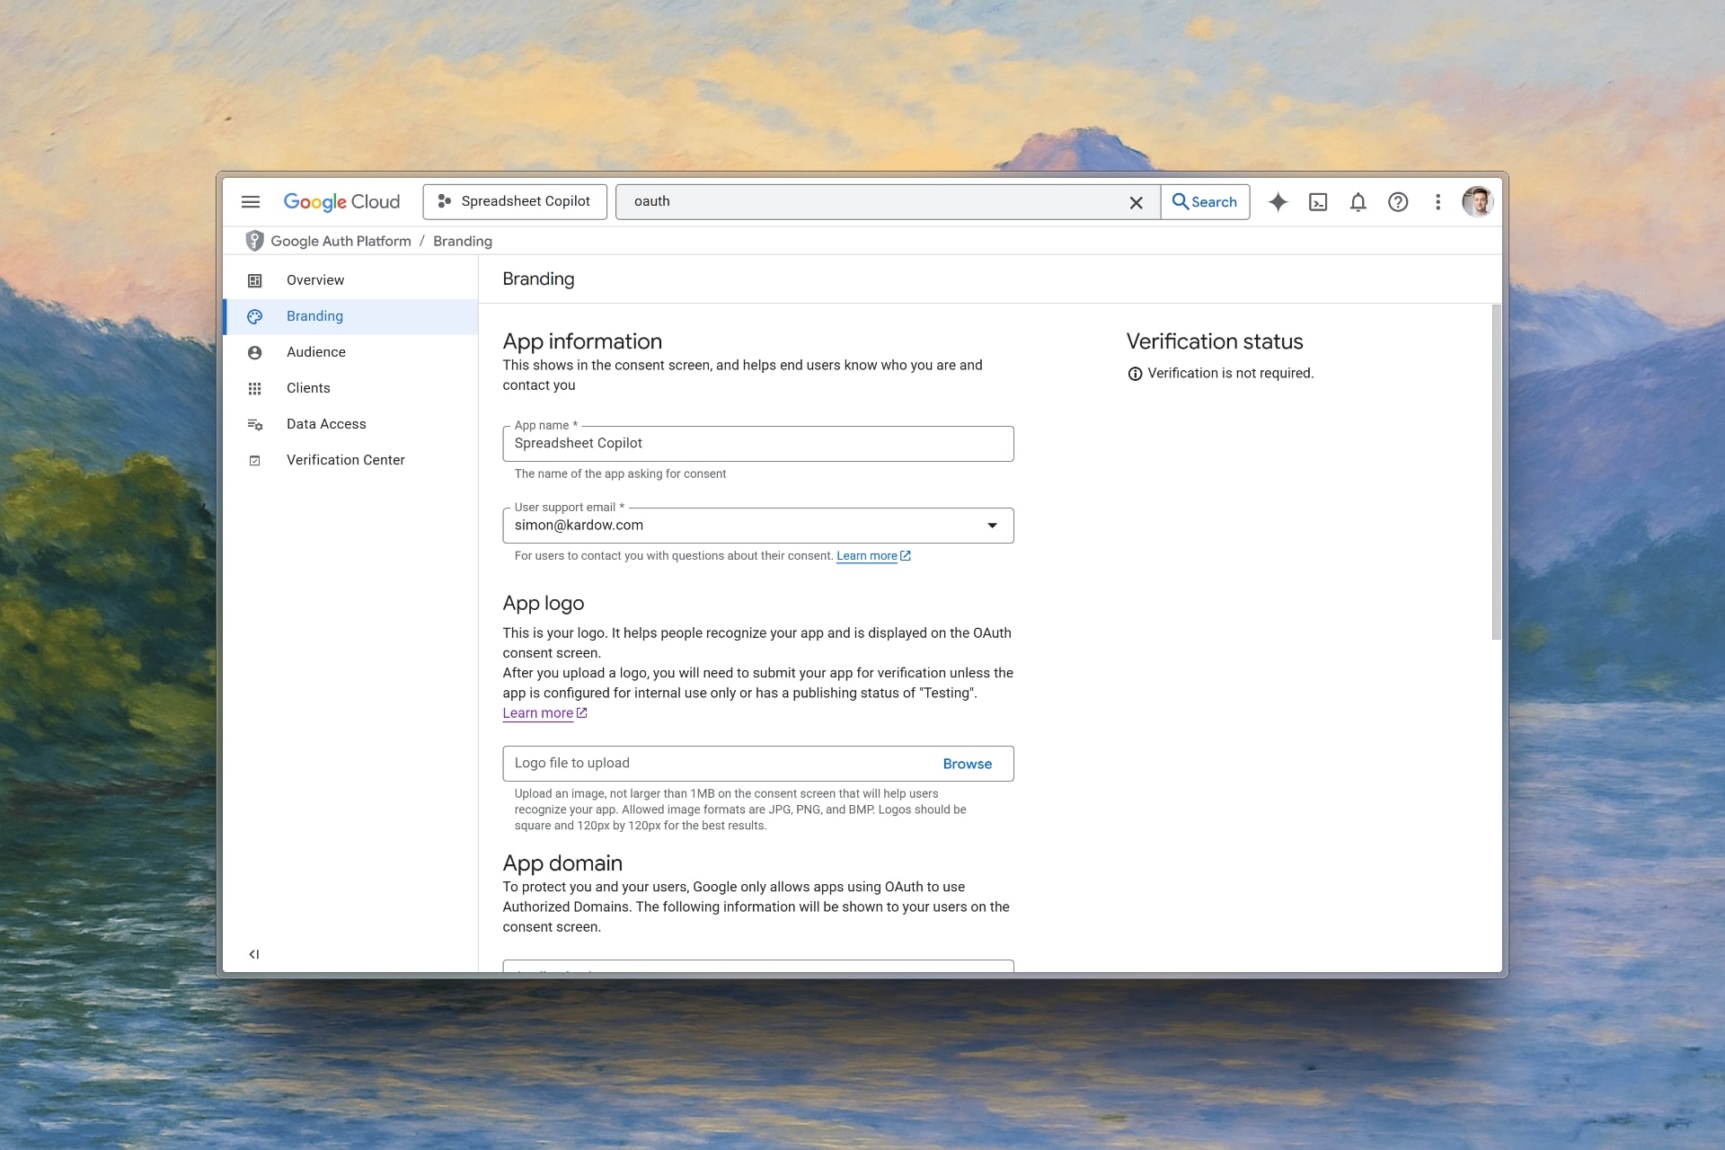Open the Spreadsheet Copilot project selector

point(514,201)
